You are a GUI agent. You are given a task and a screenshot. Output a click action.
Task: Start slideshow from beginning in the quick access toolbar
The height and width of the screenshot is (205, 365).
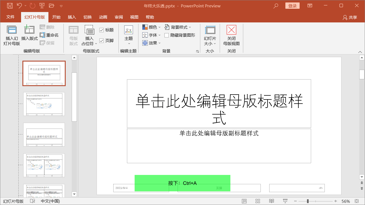[42, 5]
